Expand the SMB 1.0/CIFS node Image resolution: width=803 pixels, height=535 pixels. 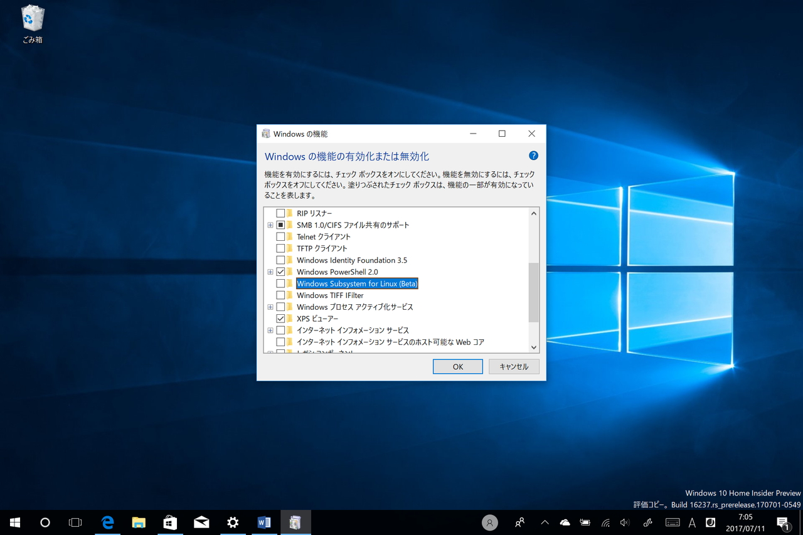[x=270, y=225]
